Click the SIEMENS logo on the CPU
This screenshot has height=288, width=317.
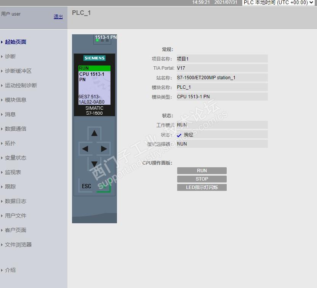click(94, 58)
